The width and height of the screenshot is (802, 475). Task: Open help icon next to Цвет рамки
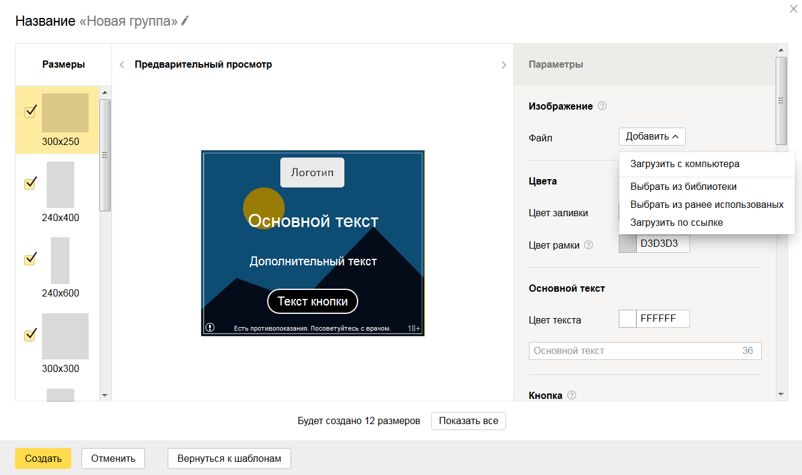589,244
